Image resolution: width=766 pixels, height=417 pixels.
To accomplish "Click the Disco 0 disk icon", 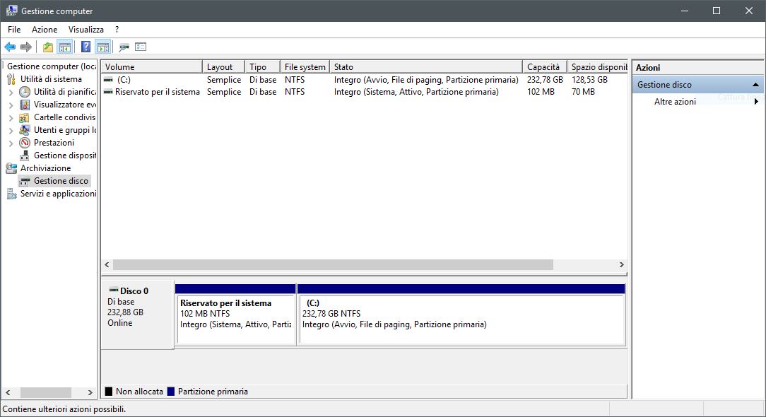I will (113, 290).
